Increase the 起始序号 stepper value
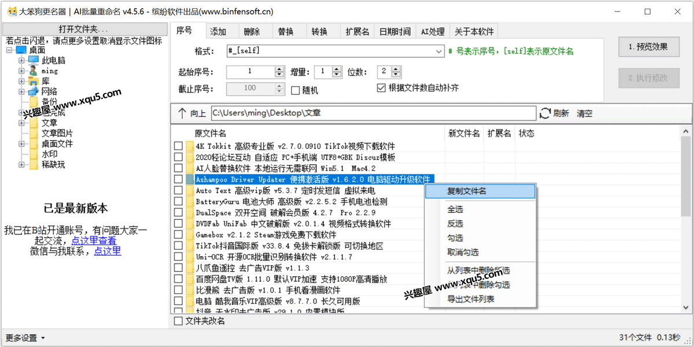 280,69
